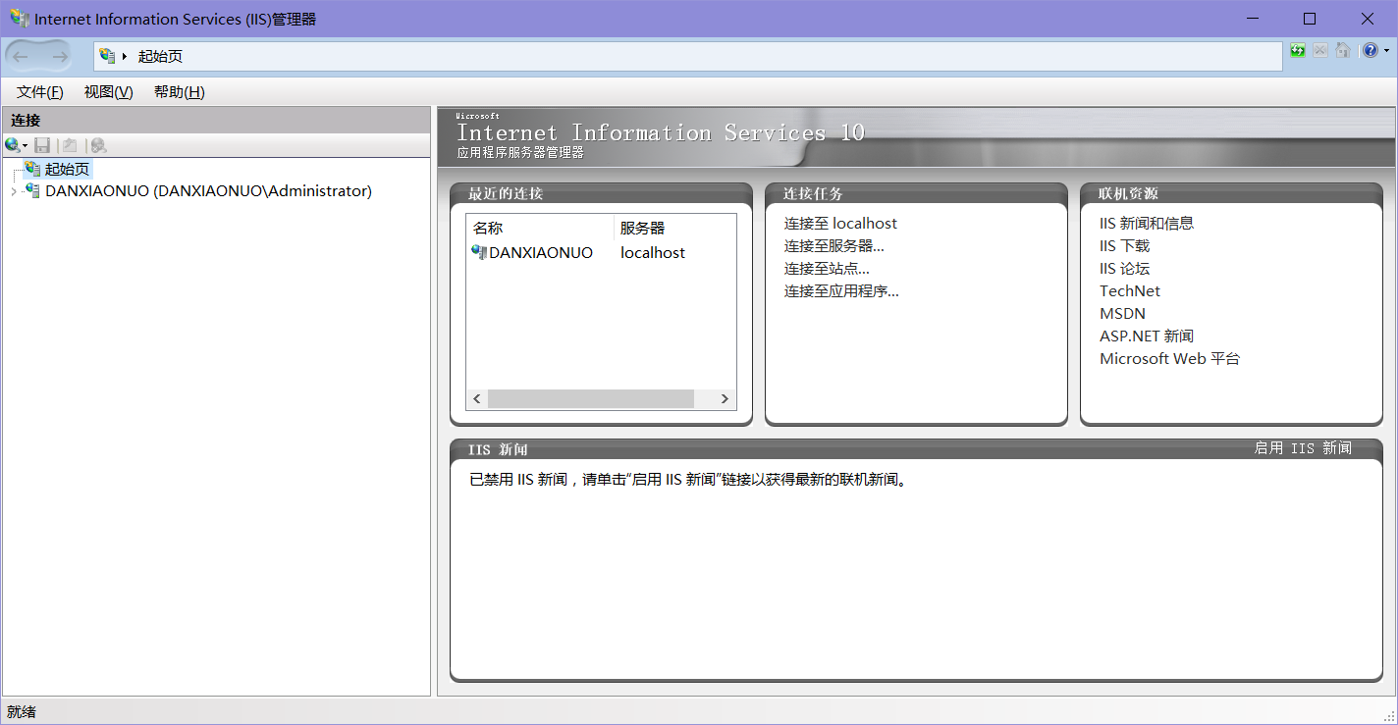Screen dimensions: 1398x725
Task: Click the save connections disk icon
Action: pyautogui.click(x=42, y=145)
